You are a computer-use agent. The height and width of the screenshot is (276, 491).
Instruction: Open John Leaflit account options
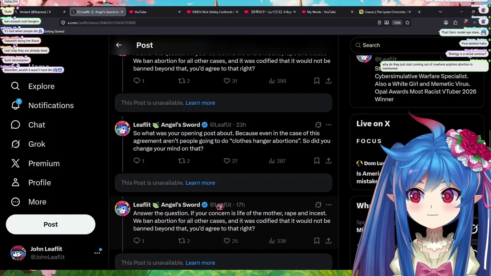pos(97,253)
